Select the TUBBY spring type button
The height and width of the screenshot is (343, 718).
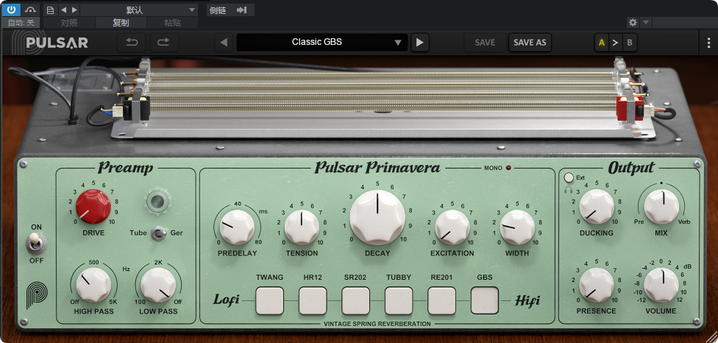399,300
